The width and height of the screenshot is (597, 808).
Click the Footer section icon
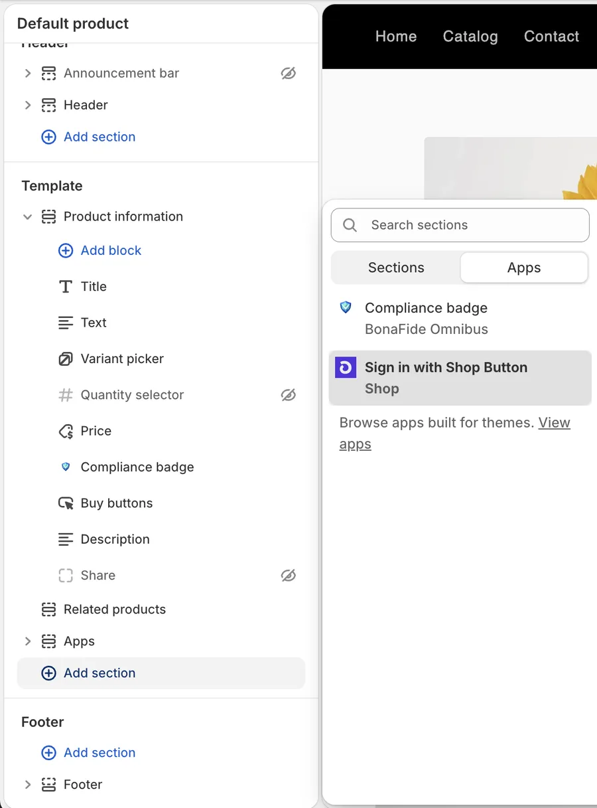[x=48, y=785]
